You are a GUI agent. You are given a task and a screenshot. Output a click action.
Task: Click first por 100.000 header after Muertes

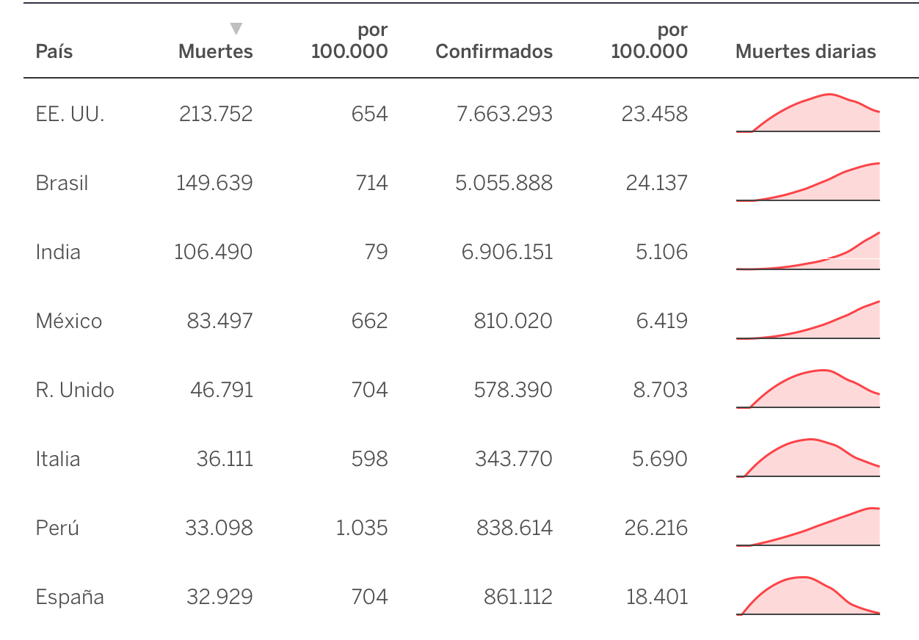(349, 41)
